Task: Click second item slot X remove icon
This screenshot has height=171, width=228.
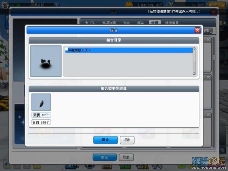Action: [x=208, y=77]
